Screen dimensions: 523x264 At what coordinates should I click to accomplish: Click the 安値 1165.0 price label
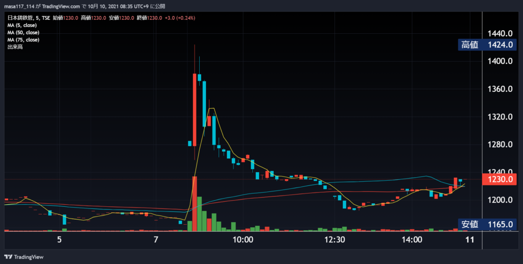tap(487, 224)
